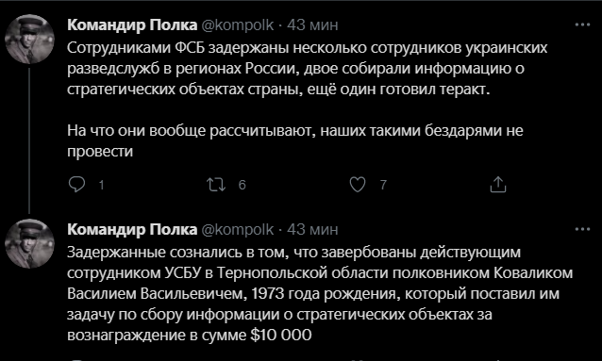Open Командир Полка profile from first tweet name
Screen dimensions: 602x361
pos(132,25)
